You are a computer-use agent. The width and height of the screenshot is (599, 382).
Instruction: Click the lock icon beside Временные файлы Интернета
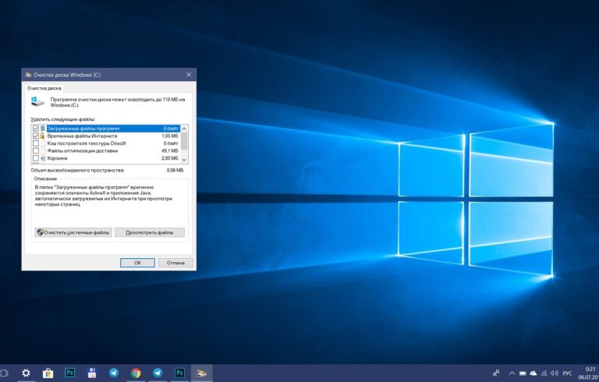43,136
